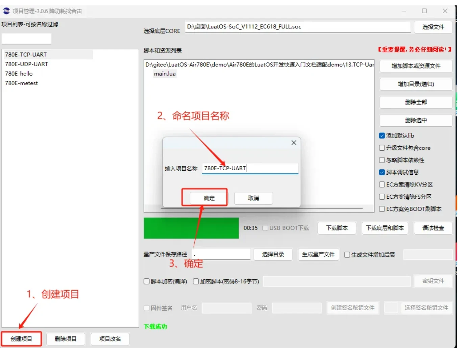This screenshot has width=459, height=348.
Task: Click the 输入项目名称 text field
Action: 250,168
